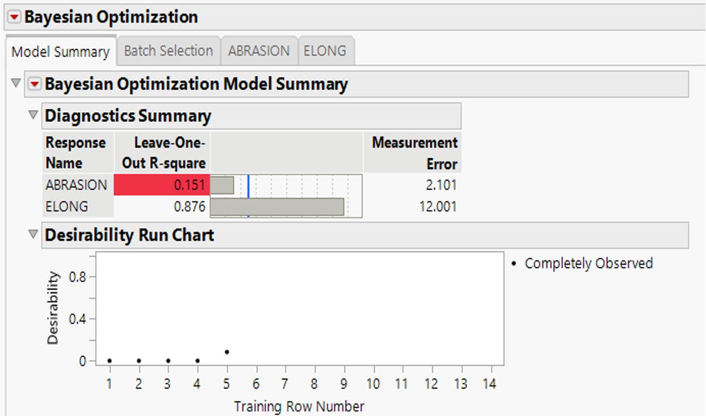Open the ABRASION tab
This screenshot has width=706, height=416.
(x=259, y=51)
